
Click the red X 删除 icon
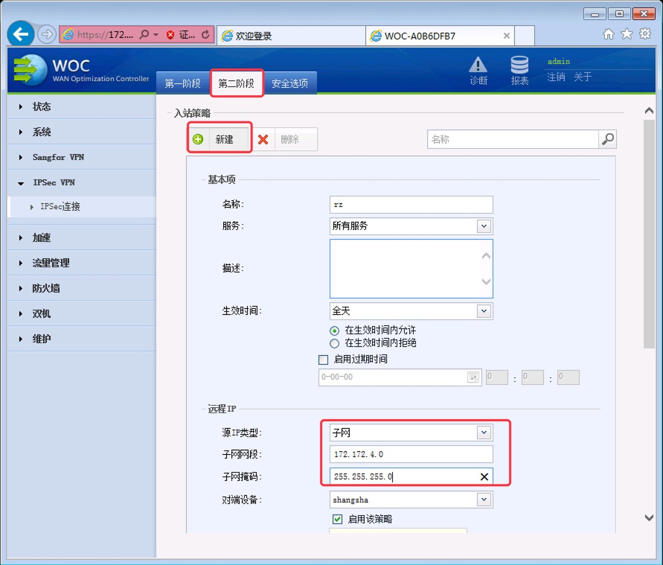264,139
